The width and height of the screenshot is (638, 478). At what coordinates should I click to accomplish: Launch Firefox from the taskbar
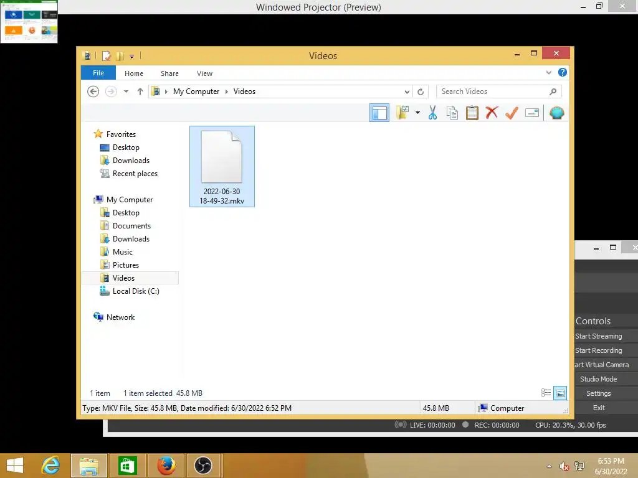[166, 466]
